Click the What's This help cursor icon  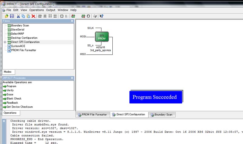pos(101,16)
